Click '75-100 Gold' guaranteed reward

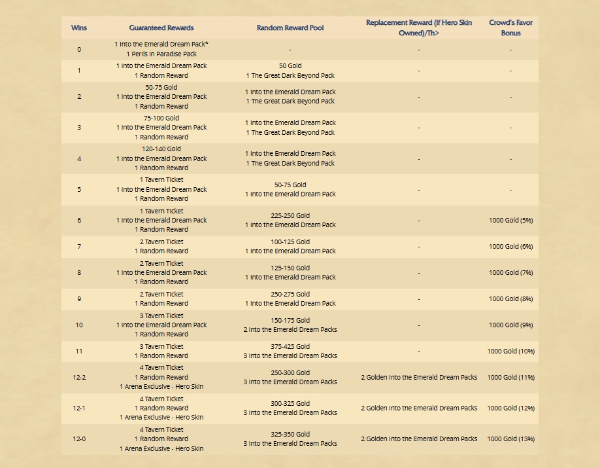pyautogui.click(x=161, y=118)
